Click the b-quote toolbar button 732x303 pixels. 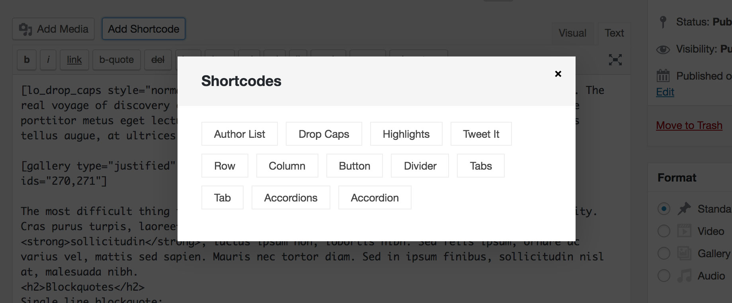pyautogui.click(x=116, y=60)
